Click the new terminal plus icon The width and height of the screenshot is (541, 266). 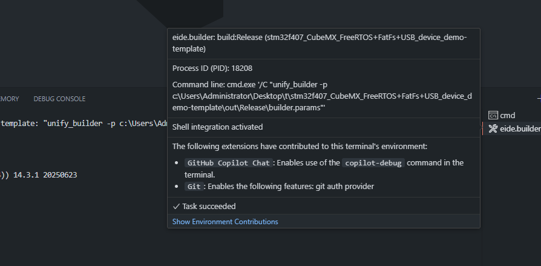pyautogui.click(x=539, y=99)
